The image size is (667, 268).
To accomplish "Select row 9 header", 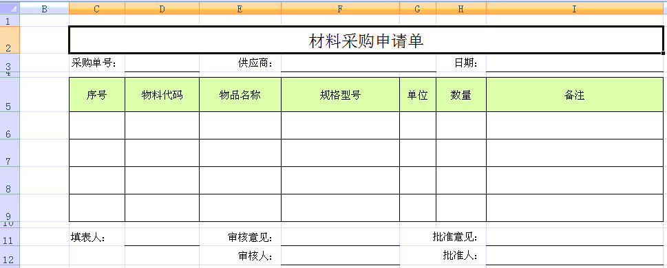I will (x=10, y=208).
